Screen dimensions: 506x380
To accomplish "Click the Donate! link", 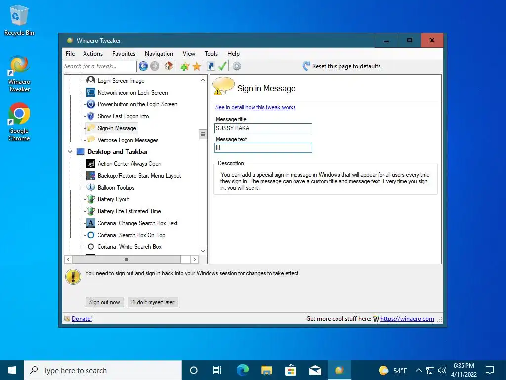I will click(82, 319).
